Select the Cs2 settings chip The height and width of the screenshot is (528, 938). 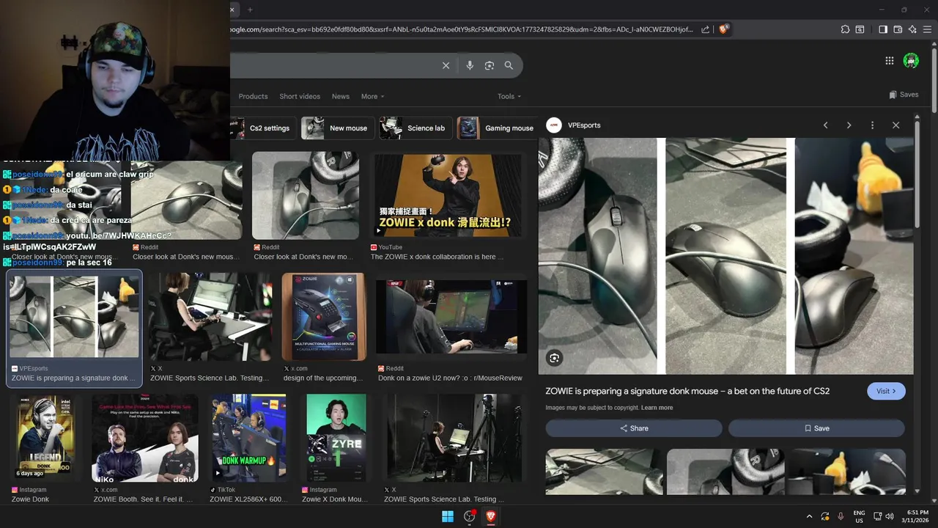[x=263, y=128]
